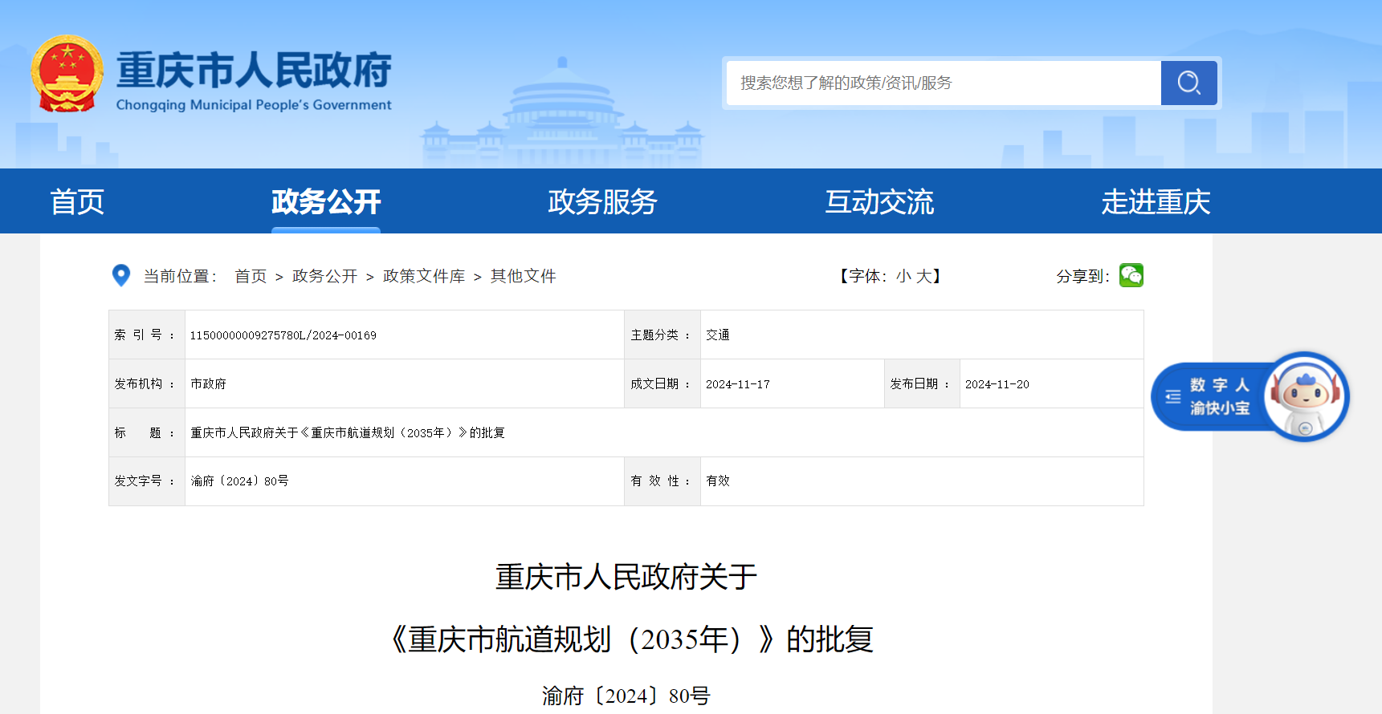Open the 走进重庆 navigation tab

[1156, 201]
